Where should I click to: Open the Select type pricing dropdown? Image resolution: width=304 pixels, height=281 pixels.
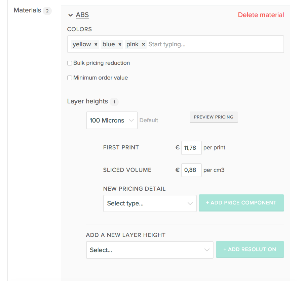[150, 203]
